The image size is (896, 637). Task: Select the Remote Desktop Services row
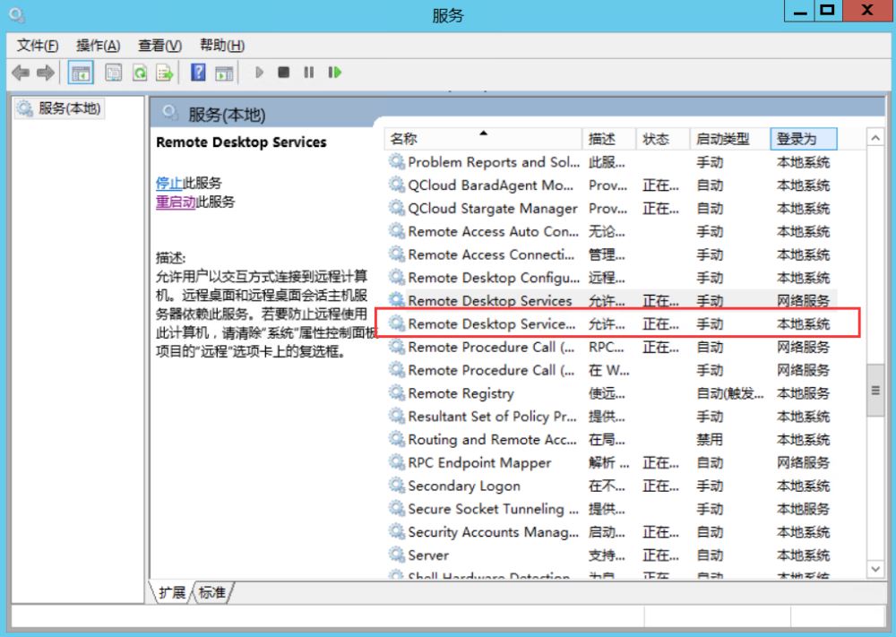611,300
